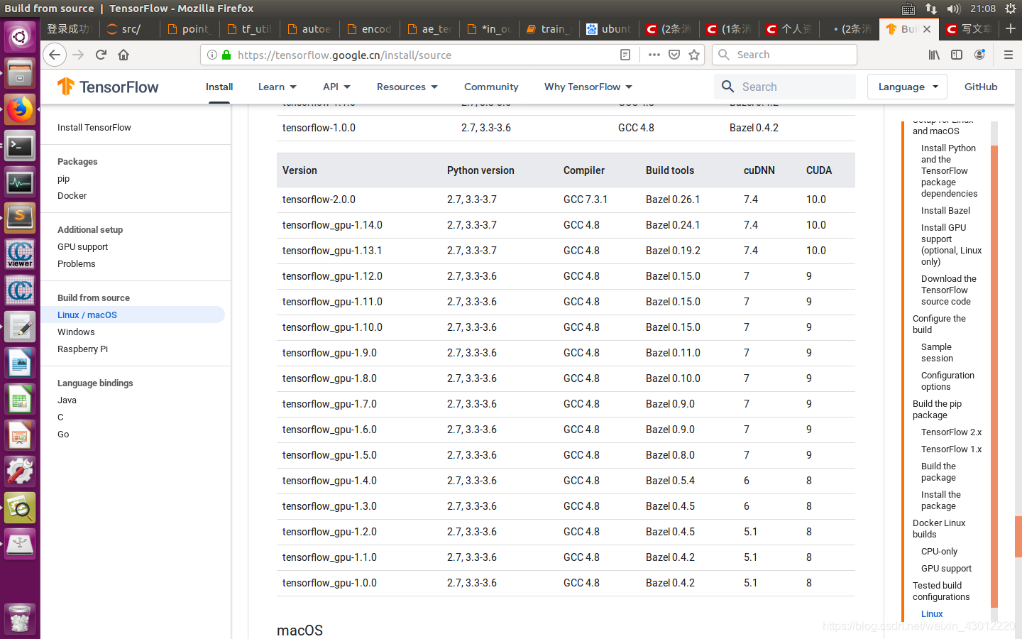Viewport: 1022px width, 639px height.
Task: Click the Firefox forward arrow button
Action: [x=78, y=55]
